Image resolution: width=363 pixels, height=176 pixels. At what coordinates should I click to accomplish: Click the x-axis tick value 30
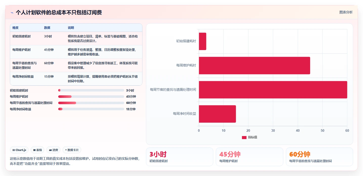pyautogui.click(x=273, y=130)
